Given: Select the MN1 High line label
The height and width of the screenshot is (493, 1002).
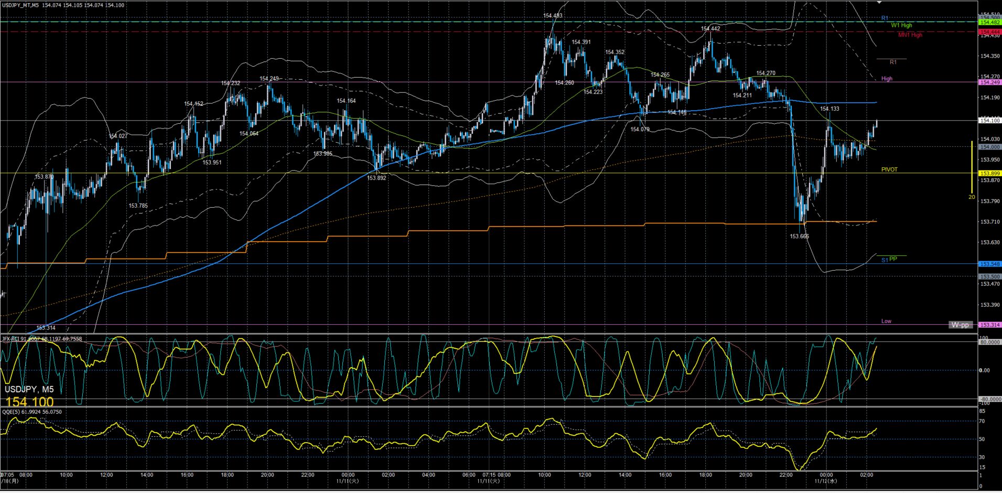Looking at the screenshot, I should (x=910, y=35).
